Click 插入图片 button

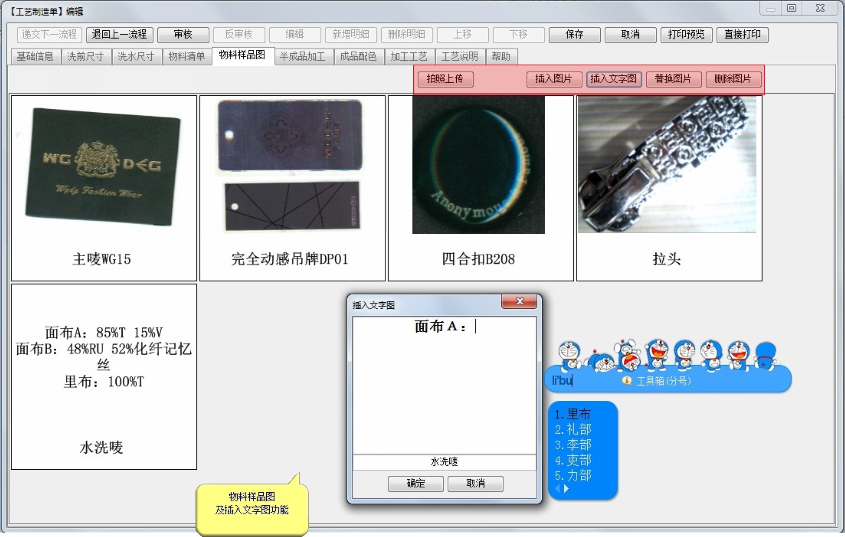554,79
